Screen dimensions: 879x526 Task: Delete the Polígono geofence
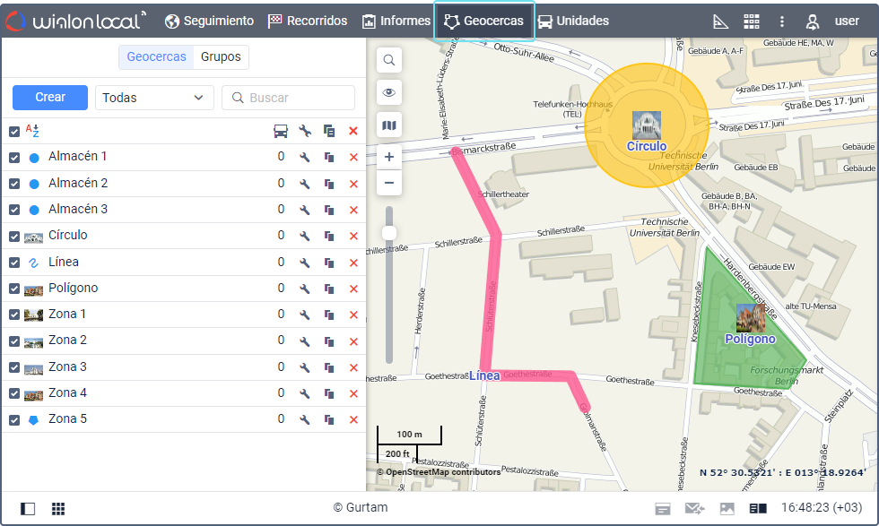353,289
